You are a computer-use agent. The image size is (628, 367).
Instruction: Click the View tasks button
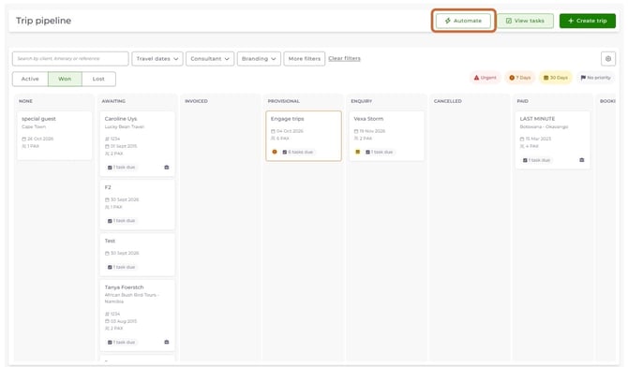(x=525, y=21)
